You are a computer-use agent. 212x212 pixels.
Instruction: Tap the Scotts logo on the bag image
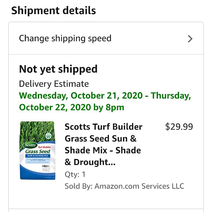(x=30, y=145)
